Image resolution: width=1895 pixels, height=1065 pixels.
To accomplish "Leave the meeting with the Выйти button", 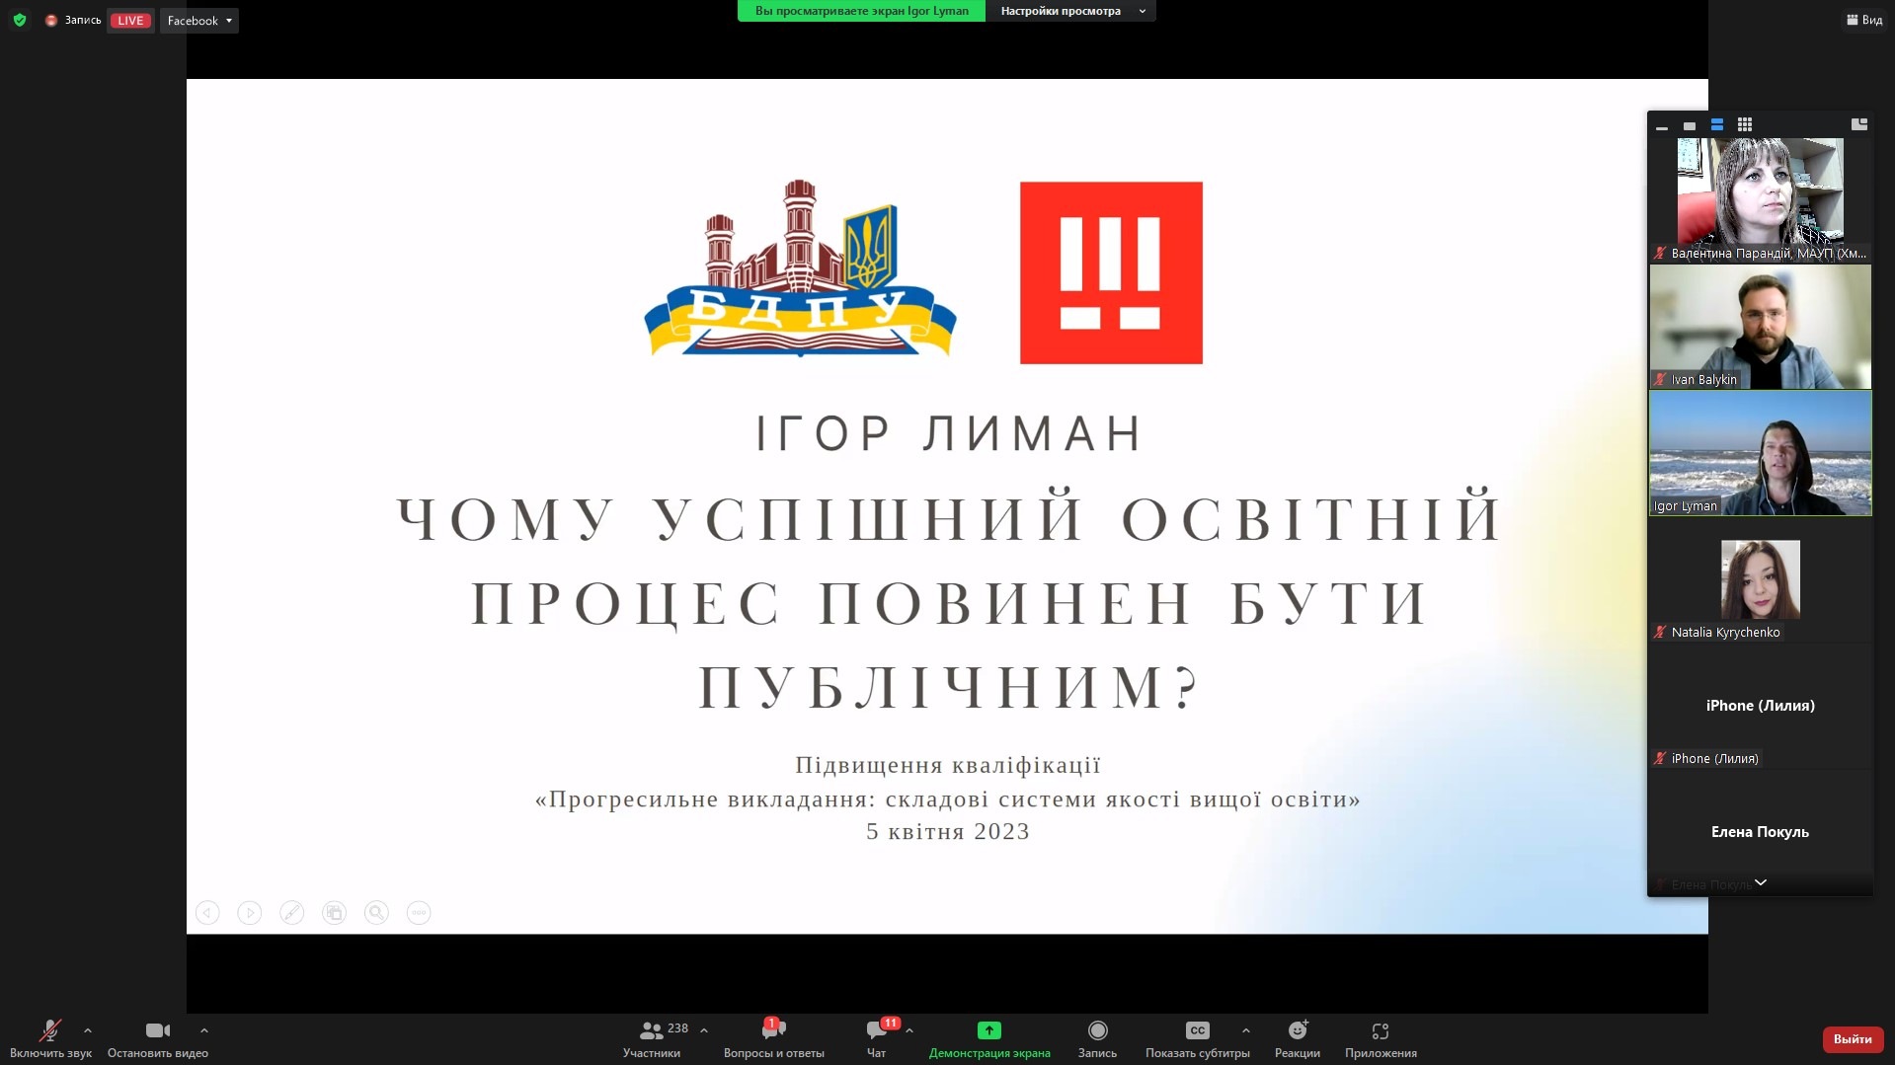I will point(1853,1039).
